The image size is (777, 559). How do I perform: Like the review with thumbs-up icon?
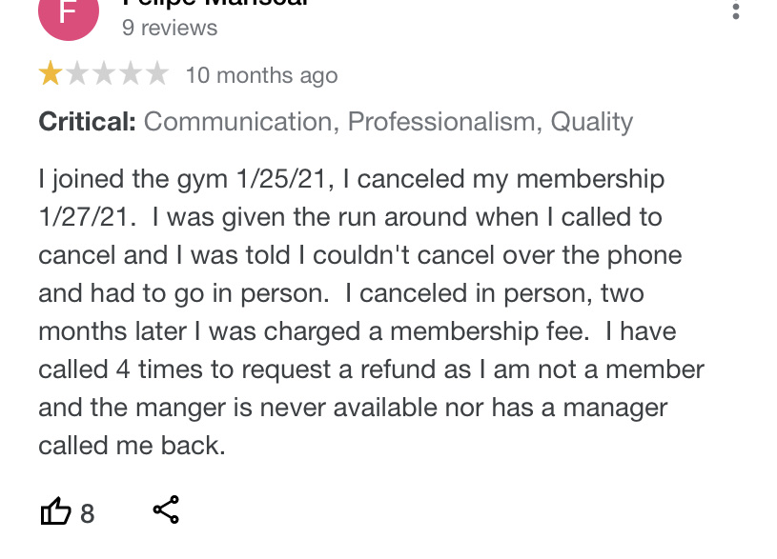pos(55,513)
